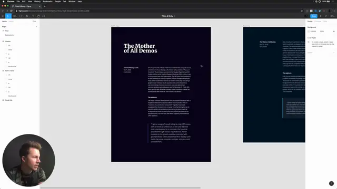Select the Comment tool

44,16
